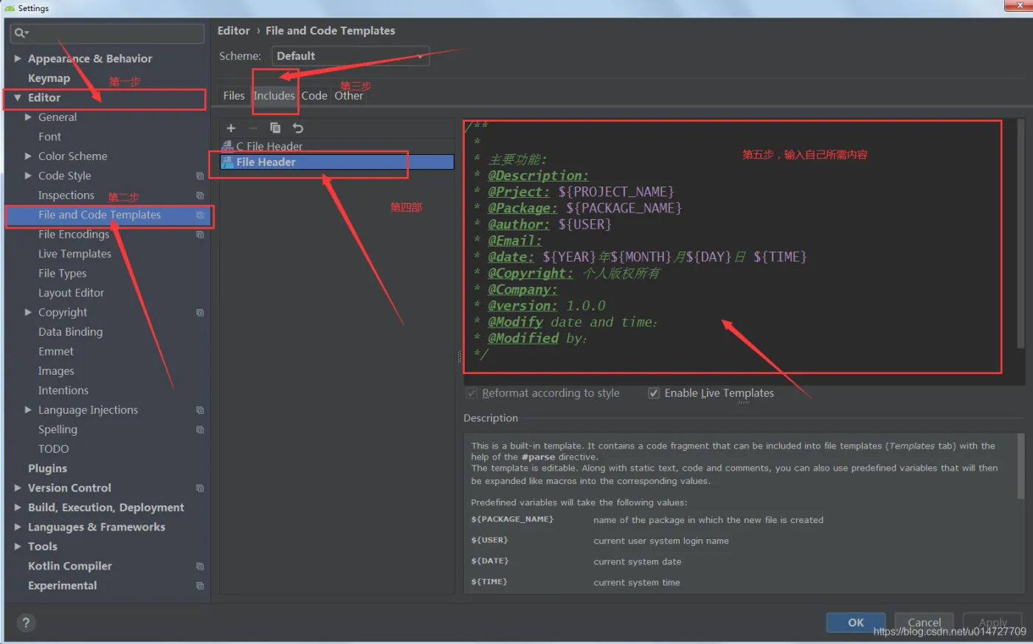This screenshot has height=644, width=1033.
Task: Open the Kotlin Compiler settings page
Action: (70, 567)
